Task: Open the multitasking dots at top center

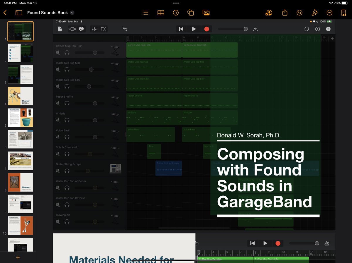Action: coord(176,3)
